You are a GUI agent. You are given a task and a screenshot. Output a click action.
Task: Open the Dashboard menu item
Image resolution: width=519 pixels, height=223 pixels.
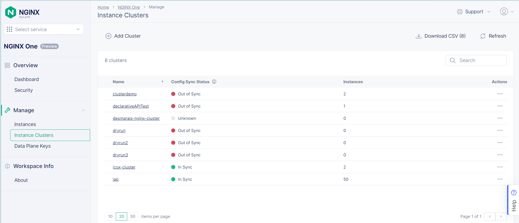pyautogui.click(x=27, y=79)
